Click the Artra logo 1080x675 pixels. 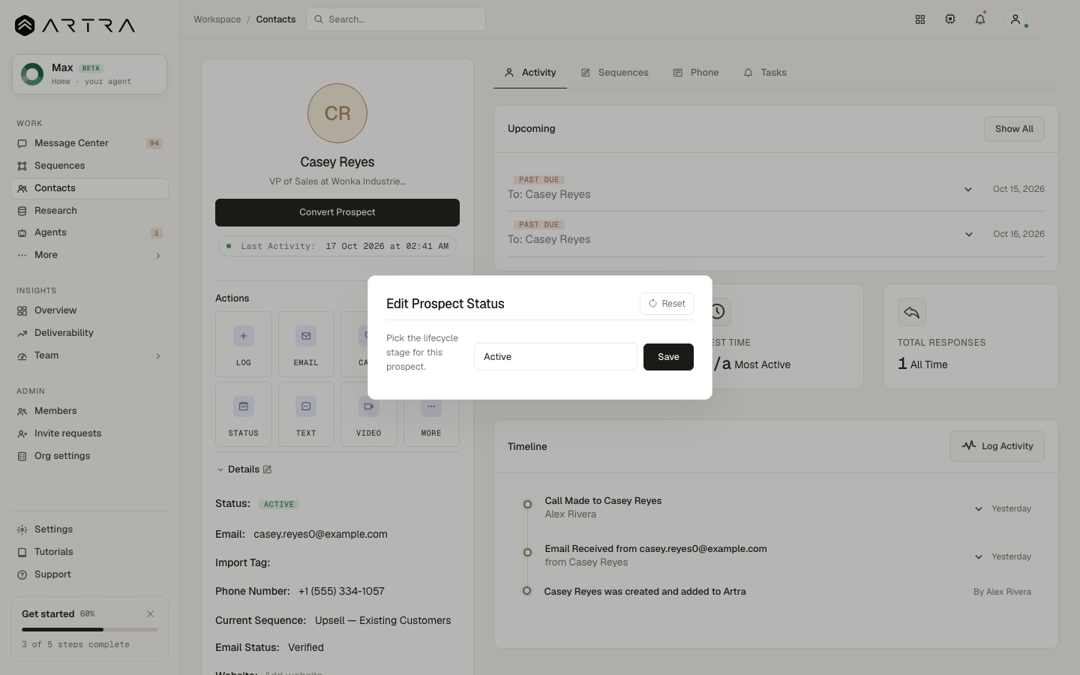[75, 25]
